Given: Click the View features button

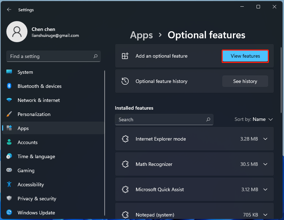Looking at the screenshot, I should [x=245, y=56].
